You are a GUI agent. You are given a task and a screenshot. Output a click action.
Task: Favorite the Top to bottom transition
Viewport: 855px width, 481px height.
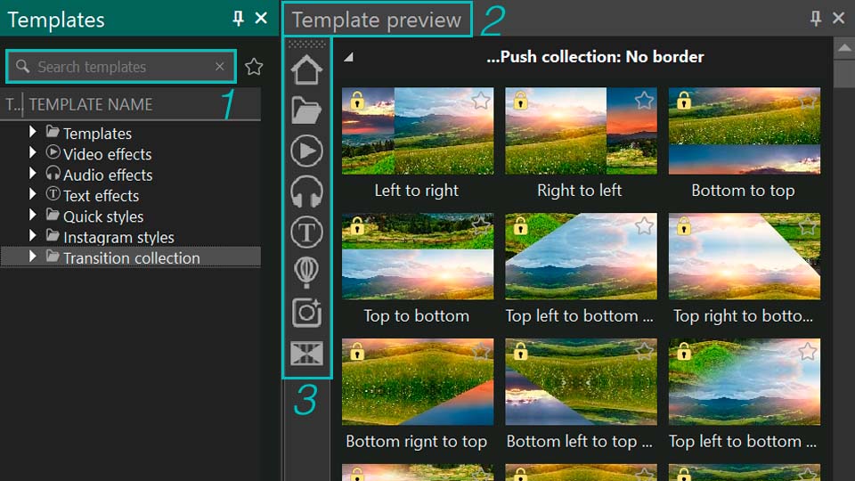480,225
